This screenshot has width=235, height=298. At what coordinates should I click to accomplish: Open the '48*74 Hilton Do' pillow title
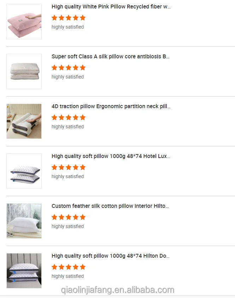(111, 256)
